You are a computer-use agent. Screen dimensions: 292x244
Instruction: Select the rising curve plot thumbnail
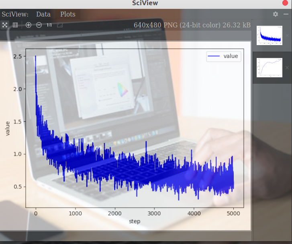pos(269,68)
